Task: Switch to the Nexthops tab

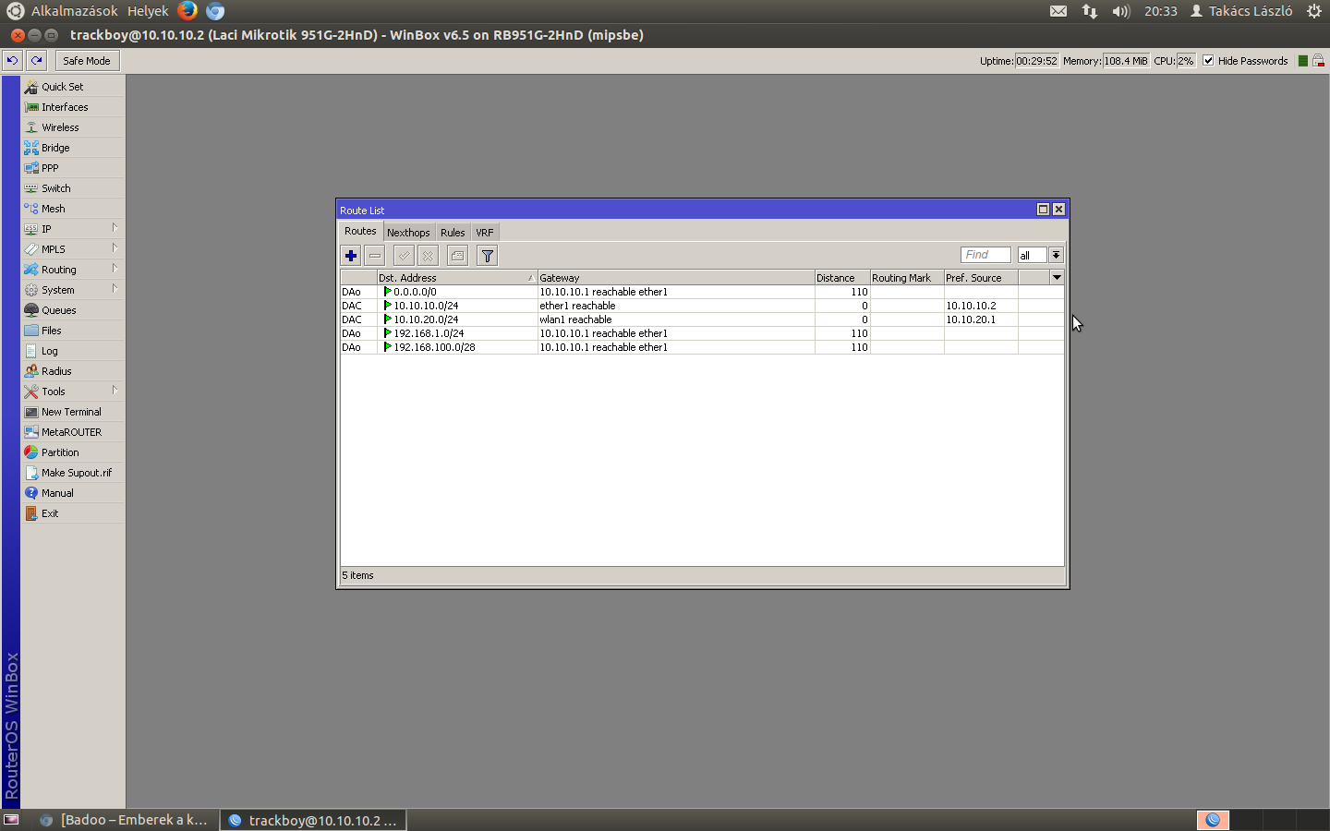Action: [408, 232]
